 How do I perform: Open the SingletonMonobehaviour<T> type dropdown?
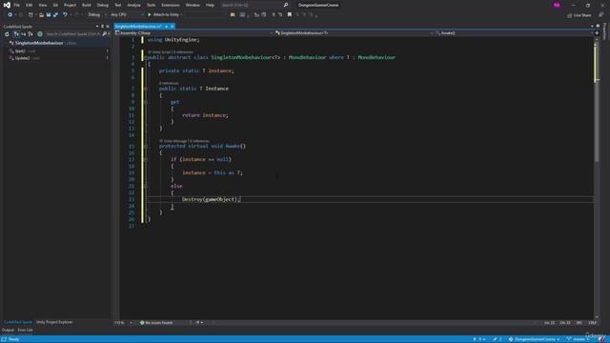click(x=354, y=33)
